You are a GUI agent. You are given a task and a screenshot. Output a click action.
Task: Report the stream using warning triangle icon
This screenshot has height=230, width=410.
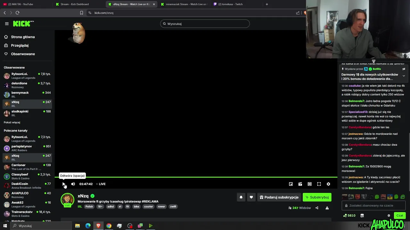[x=327, y=208]
